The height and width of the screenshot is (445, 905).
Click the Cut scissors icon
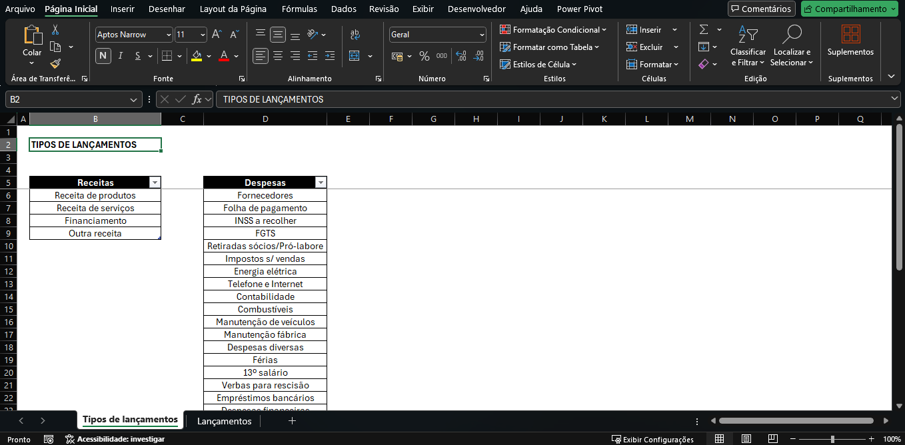[55, 30]
